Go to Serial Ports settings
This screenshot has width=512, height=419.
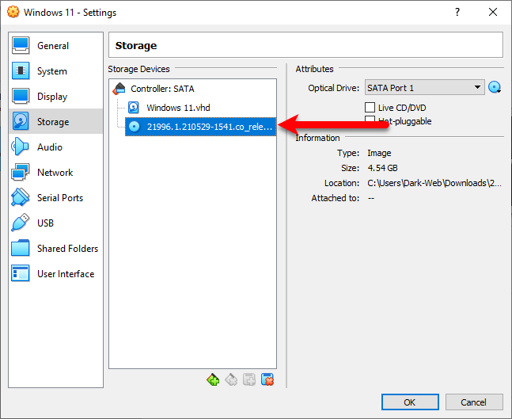[56, 198]
